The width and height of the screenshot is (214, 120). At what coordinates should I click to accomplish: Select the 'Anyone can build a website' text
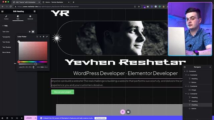point(117,83)
